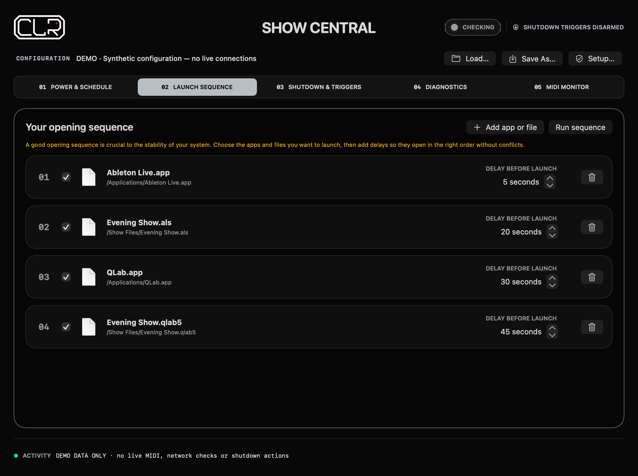Click the Evening Show.qlab5 file name
638x476 pixels.
[x=144, y=322]
